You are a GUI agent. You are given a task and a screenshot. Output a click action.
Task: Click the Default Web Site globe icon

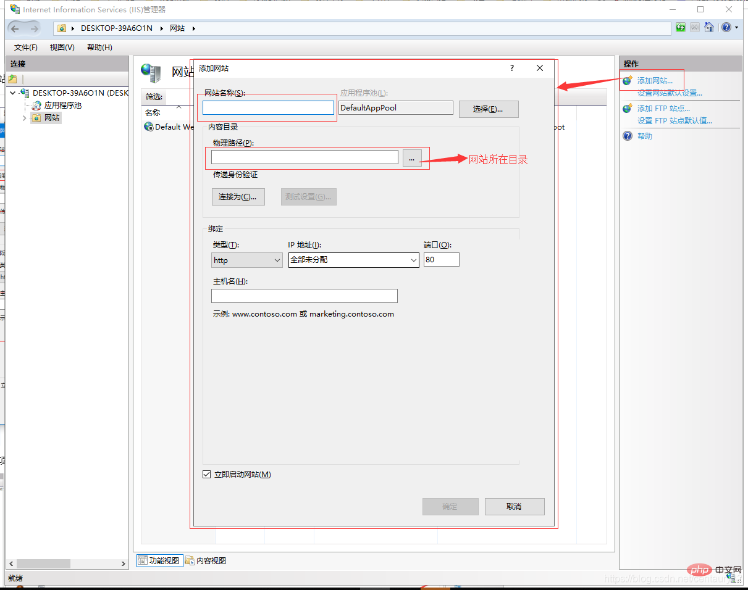point(148,127)
